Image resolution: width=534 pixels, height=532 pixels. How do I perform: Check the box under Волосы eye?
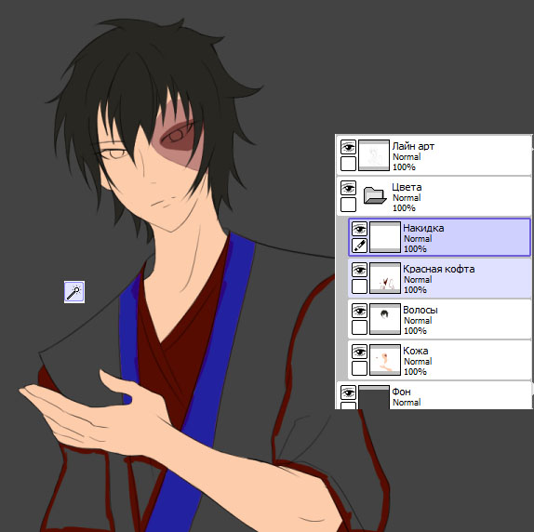(x=359, y=326)
